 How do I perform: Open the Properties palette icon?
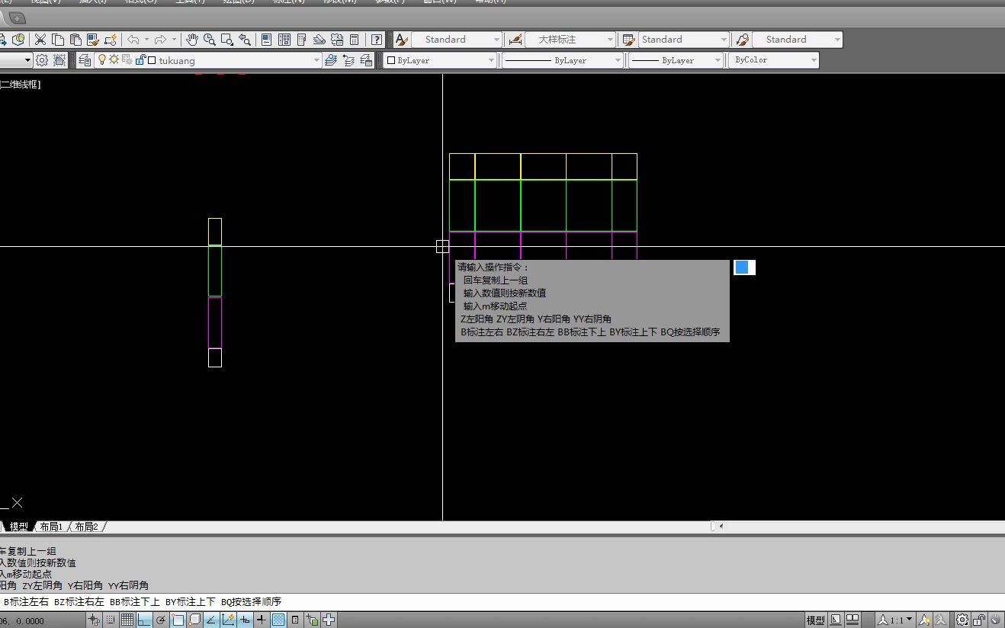(267, 40)
